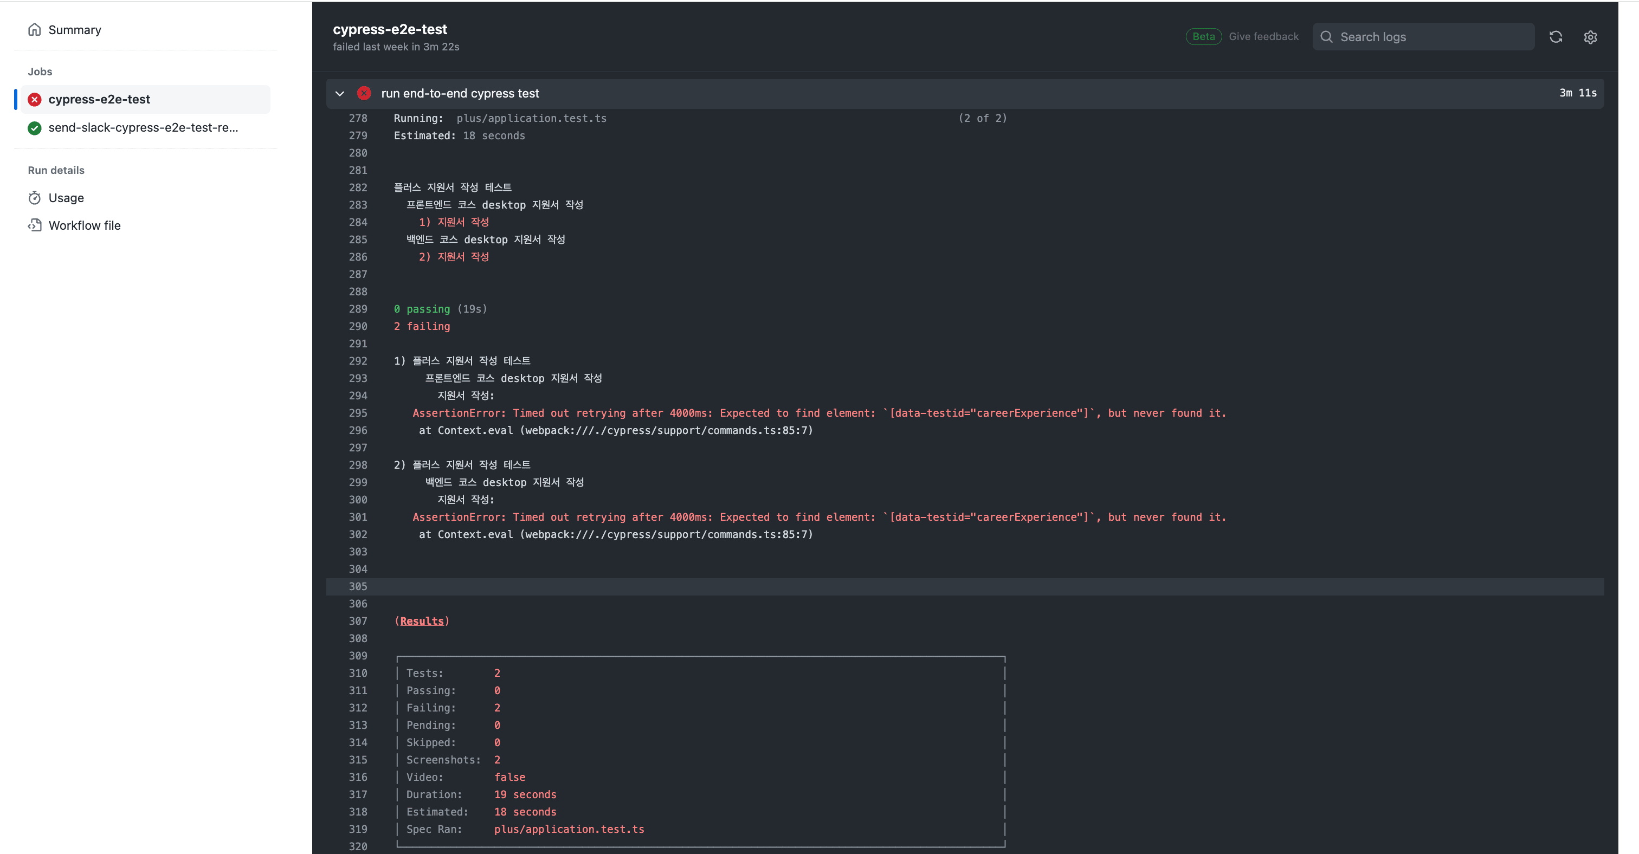Click the green success icon of send-slack job
This screenshot has width=1639, height=854.
click(x=34, y=128)
